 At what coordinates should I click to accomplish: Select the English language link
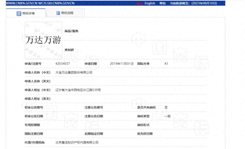point(150,3)
